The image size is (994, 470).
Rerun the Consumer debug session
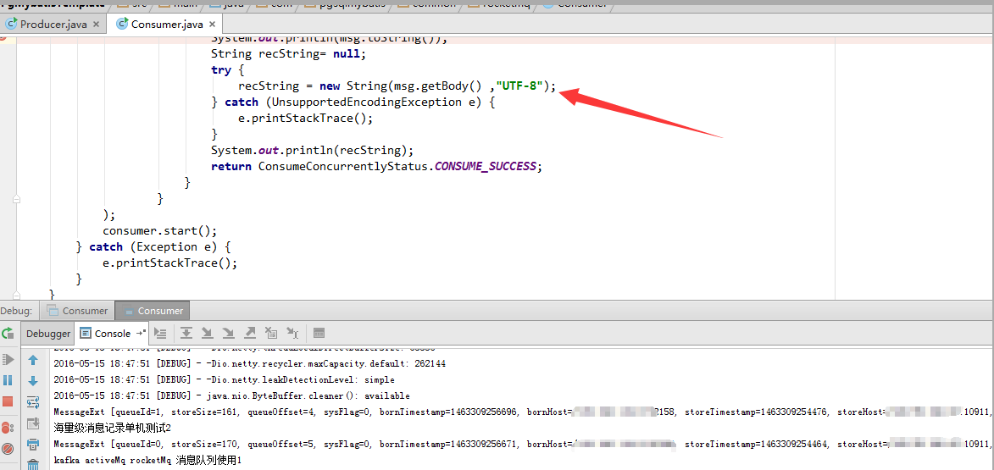(8, 333)
